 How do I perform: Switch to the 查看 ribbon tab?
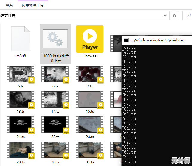coord(9,5)
